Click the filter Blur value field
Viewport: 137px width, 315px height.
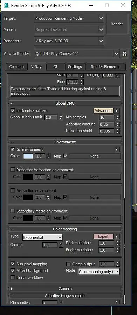(73, 82)
